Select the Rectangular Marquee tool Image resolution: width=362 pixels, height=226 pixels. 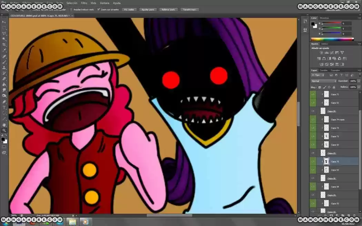[4, 28]
